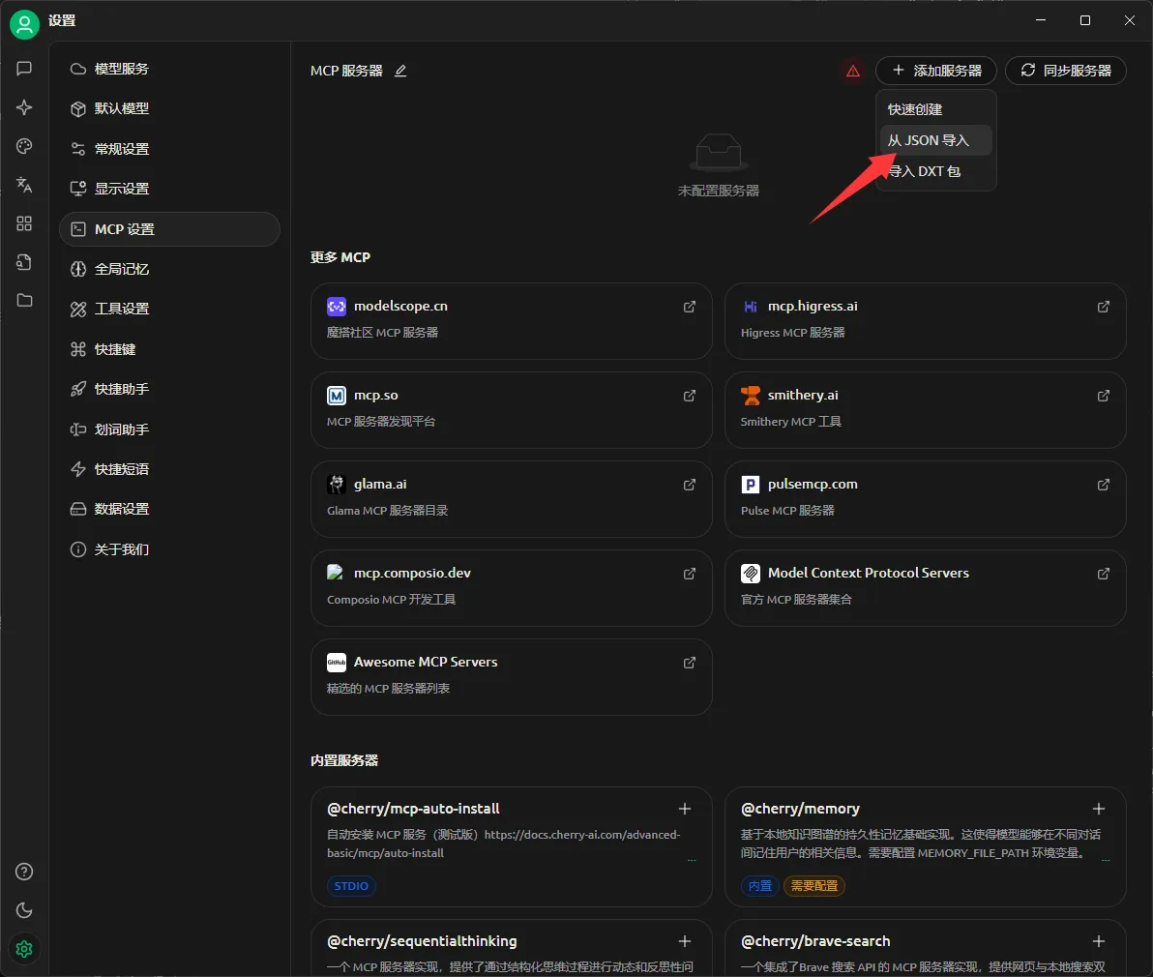This screenshot has width=1153, height=977.
Task: Click the 同步服务器 button
Action: coord(1065,71)
